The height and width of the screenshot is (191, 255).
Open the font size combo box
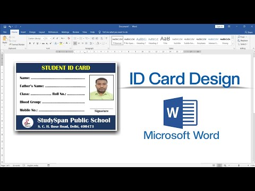click(x=48, y=38)
